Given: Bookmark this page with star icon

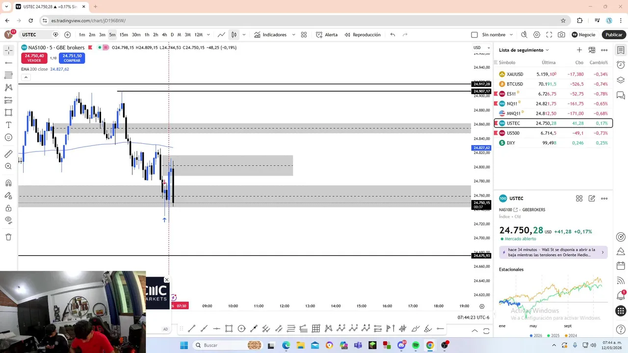Looking at the screenshot, I should tap(563, 21).
